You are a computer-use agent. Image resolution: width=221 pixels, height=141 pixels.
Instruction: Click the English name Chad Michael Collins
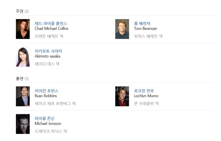[51, 29]
